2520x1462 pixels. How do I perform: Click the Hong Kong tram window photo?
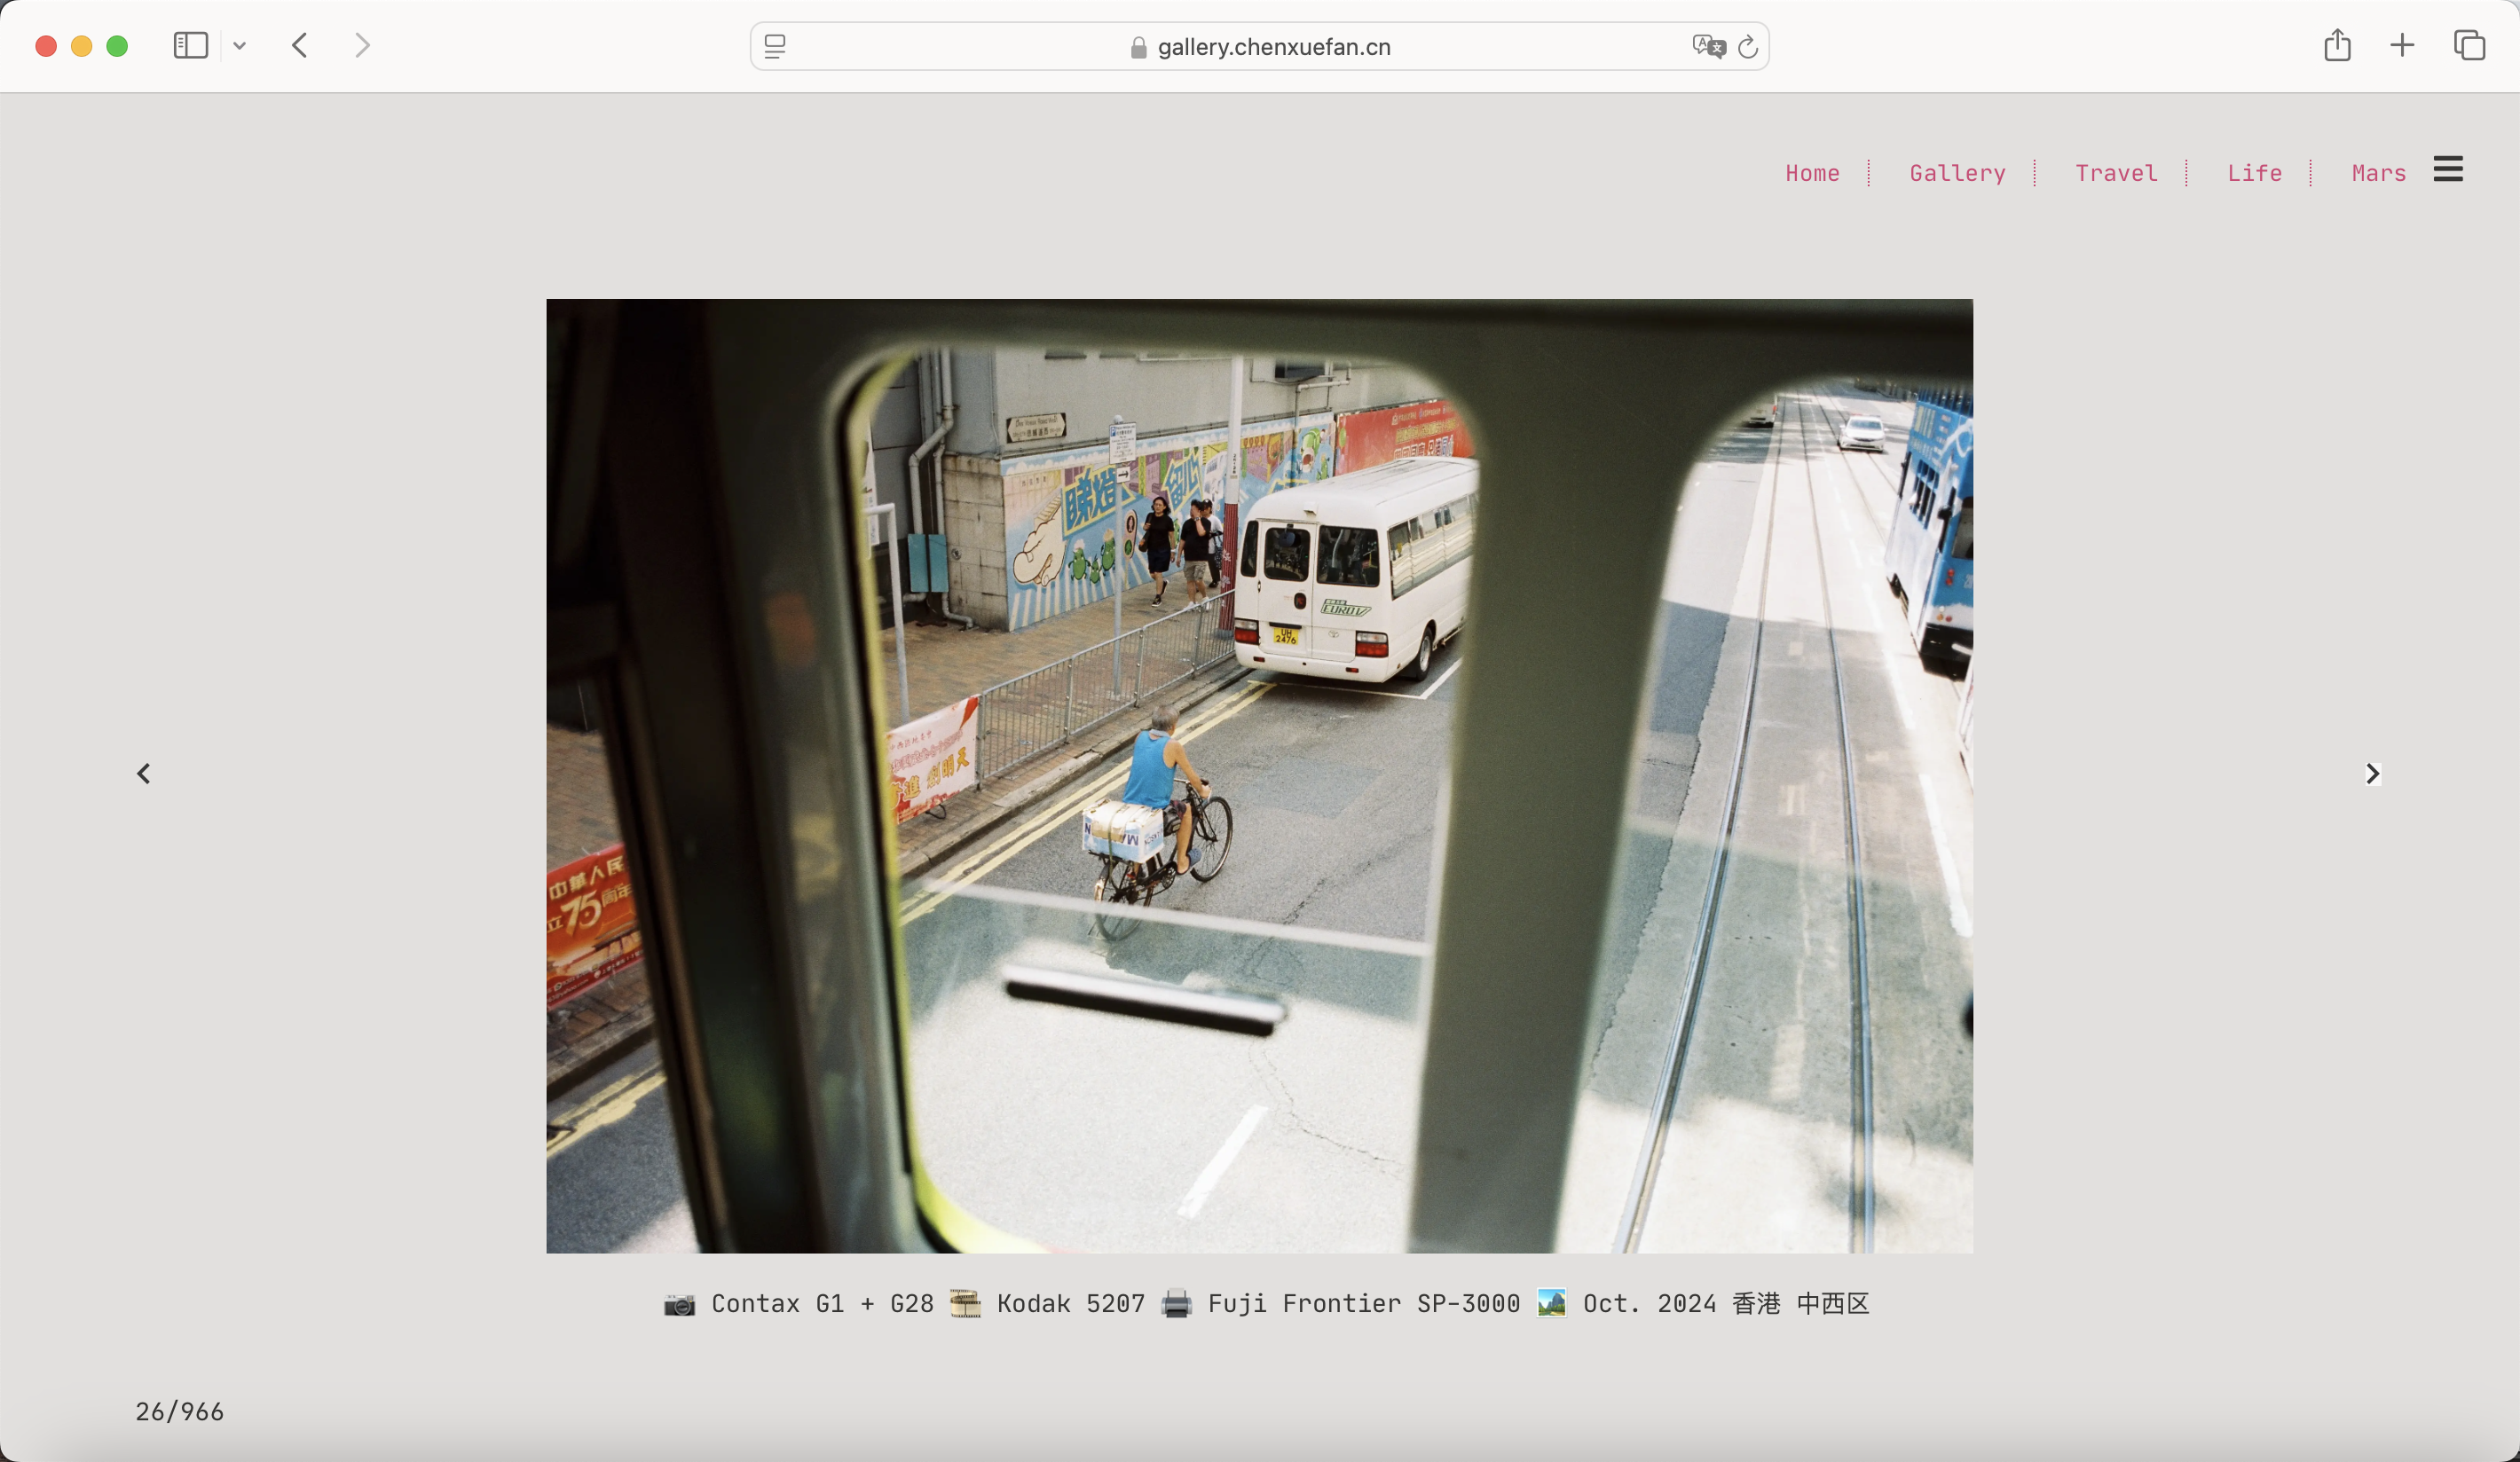(x=1259, y=776)
